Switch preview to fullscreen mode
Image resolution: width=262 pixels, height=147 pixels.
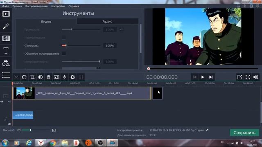coord(248,77)
